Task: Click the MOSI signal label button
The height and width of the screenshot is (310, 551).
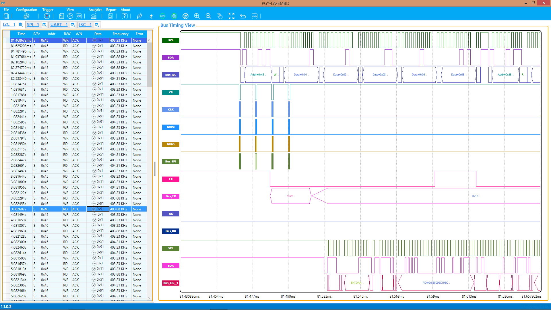Action: click(x=171, y=127)
